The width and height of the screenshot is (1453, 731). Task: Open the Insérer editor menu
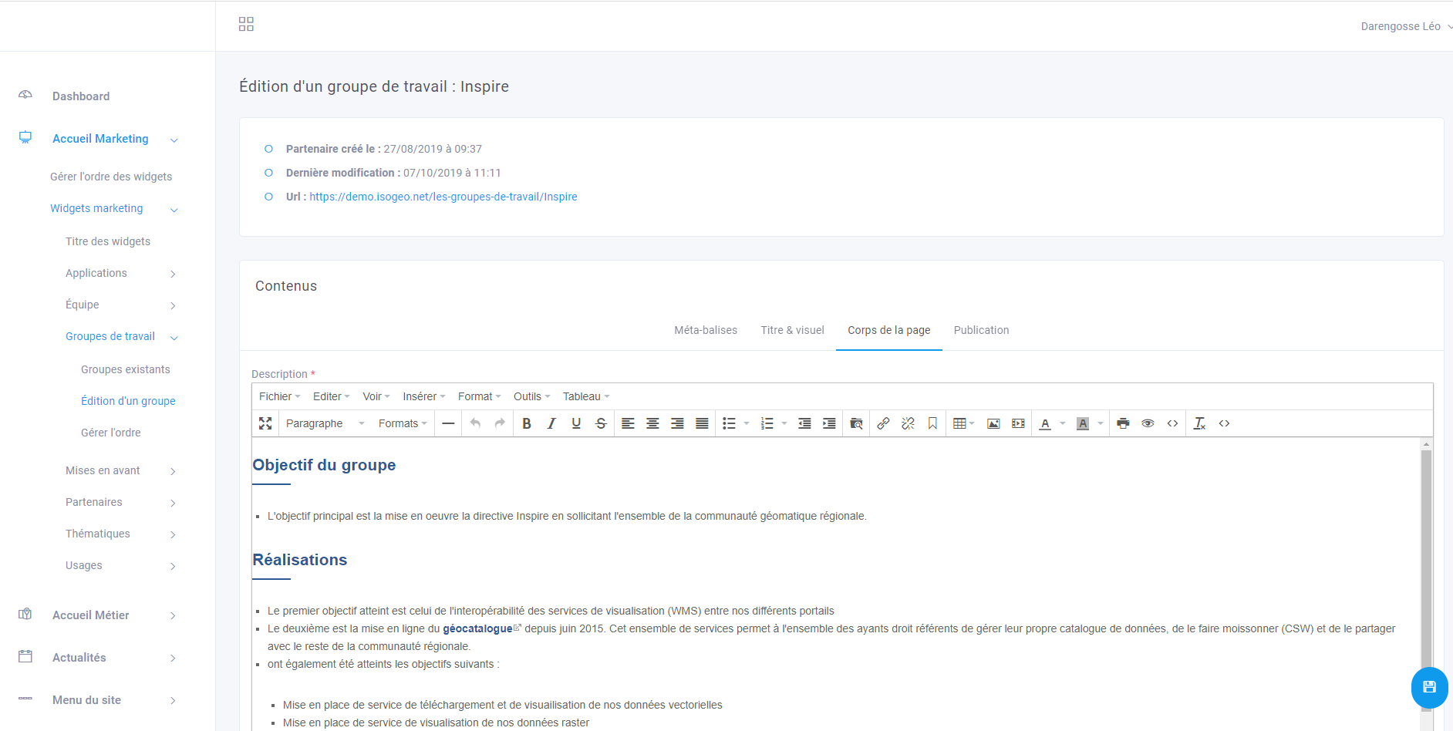coord(424,396)
